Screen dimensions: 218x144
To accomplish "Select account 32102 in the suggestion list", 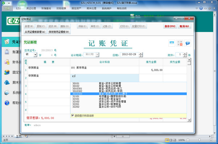I will 129,102.
